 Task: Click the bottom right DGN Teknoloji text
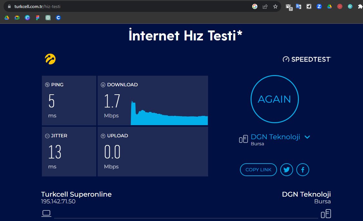pyautogui.click(x=306, y=194)
